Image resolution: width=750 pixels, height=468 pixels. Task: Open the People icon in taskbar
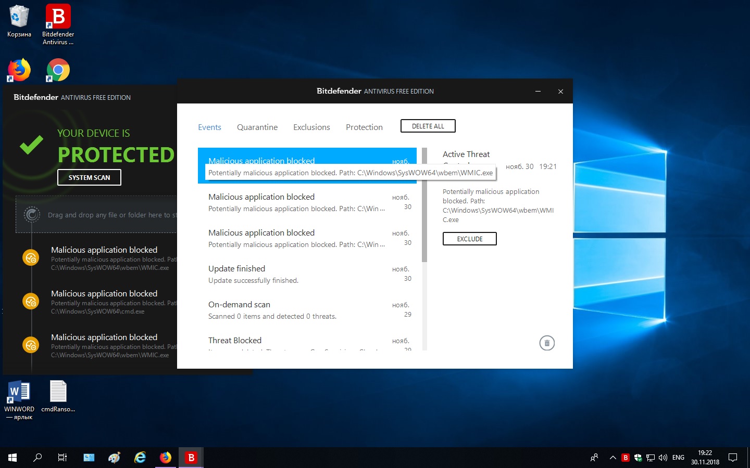click(x=594, y=458)
